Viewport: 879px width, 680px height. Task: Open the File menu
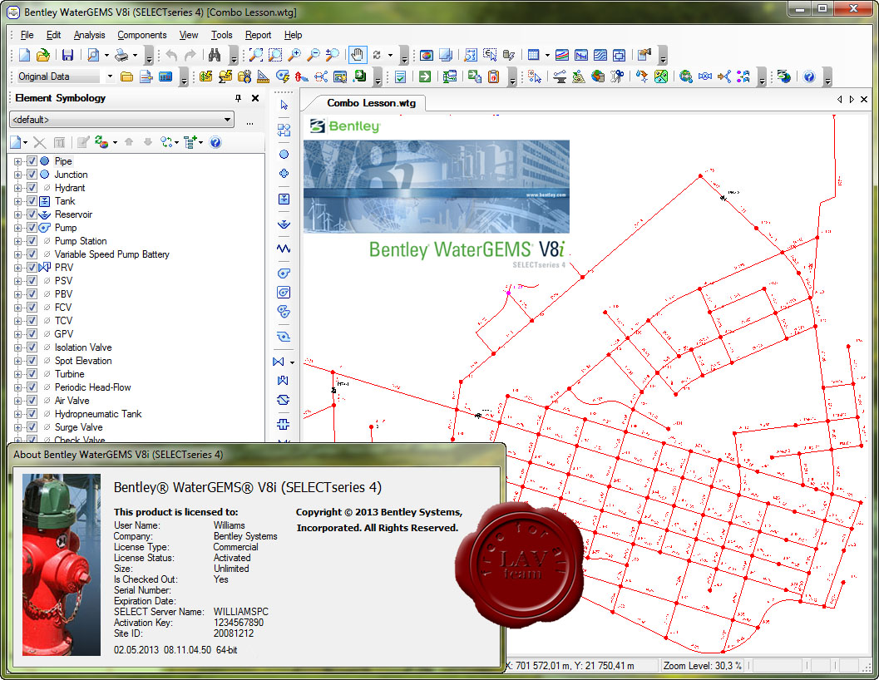point(27,35)
